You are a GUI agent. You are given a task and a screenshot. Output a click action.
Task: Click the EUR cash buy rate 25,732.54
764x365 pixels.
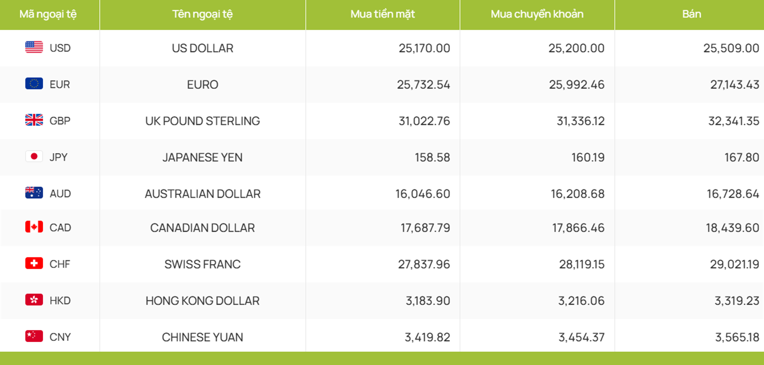(423, 85)
